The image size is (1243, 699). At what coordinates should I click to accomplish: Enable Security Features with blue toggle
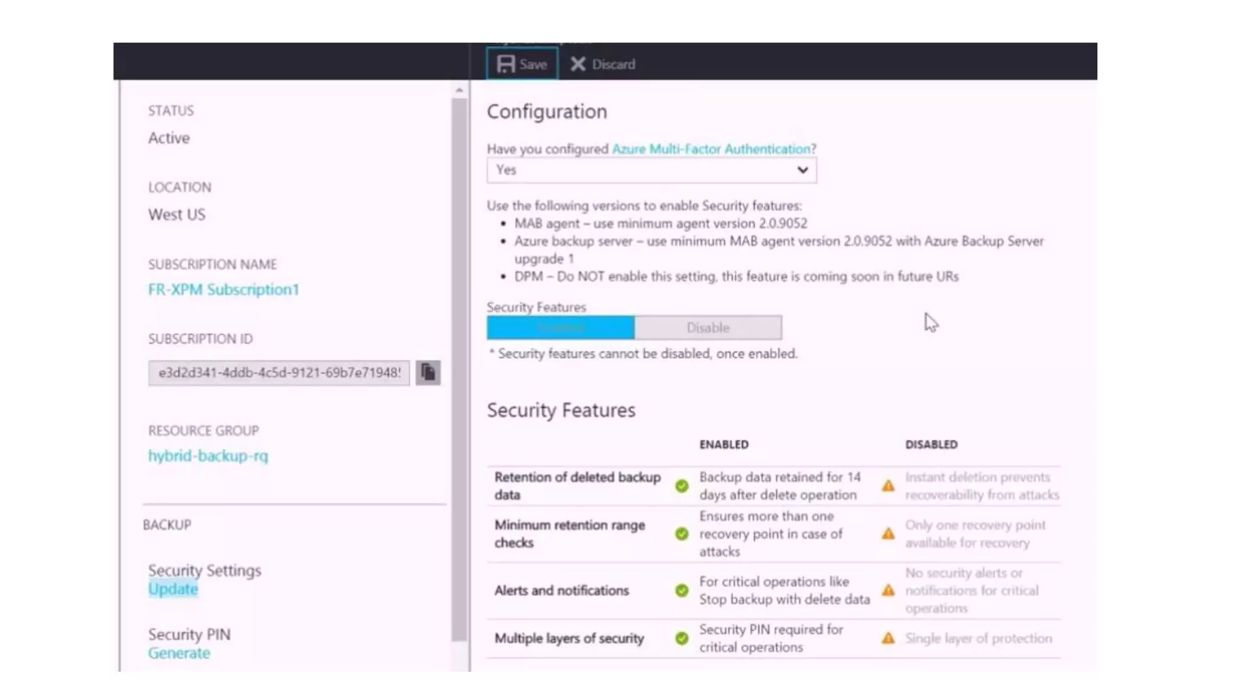tap(560, 328)
